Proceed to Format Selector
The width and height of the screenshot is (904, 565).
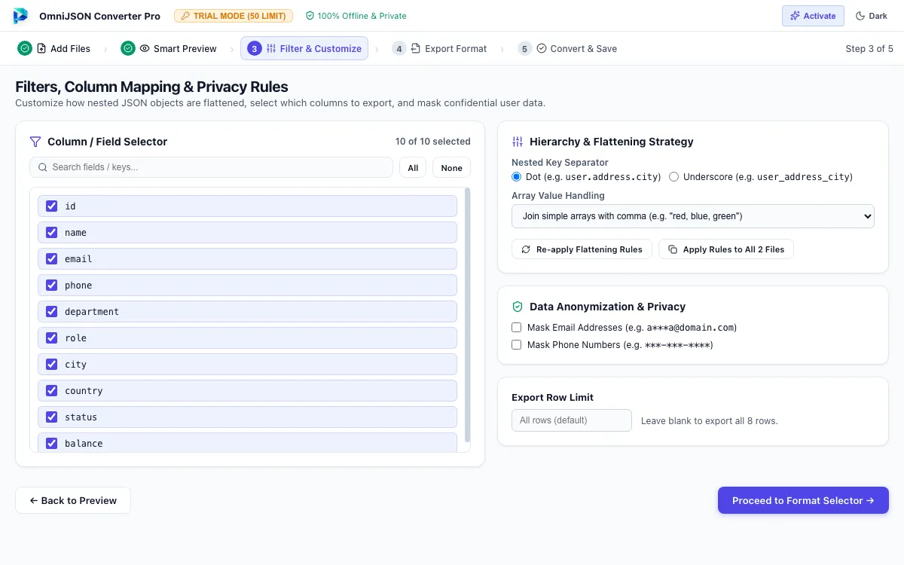pyautogui.click(x=803, y=500)
